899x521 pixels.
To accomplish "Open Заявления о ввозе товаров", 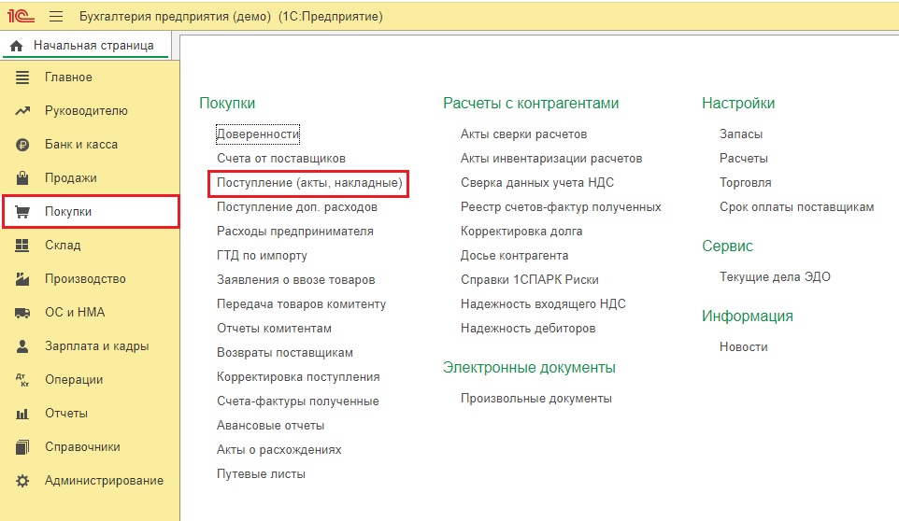I will [x=295, y=280].
